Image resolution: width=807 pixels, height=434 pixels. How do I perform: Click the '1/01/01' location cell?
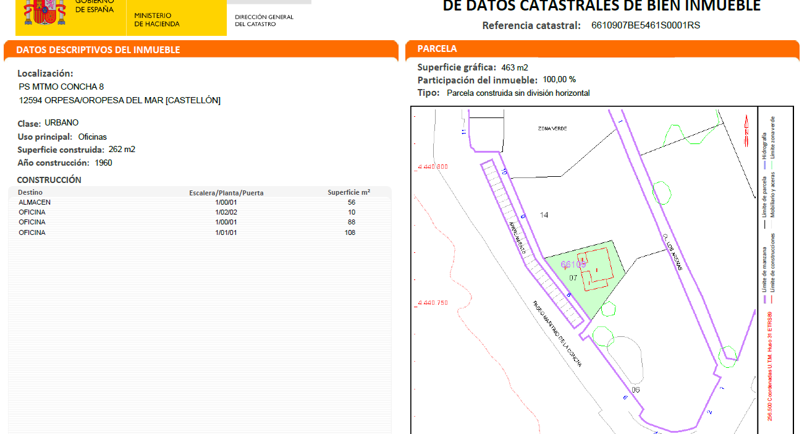click(x=226, y=232)
